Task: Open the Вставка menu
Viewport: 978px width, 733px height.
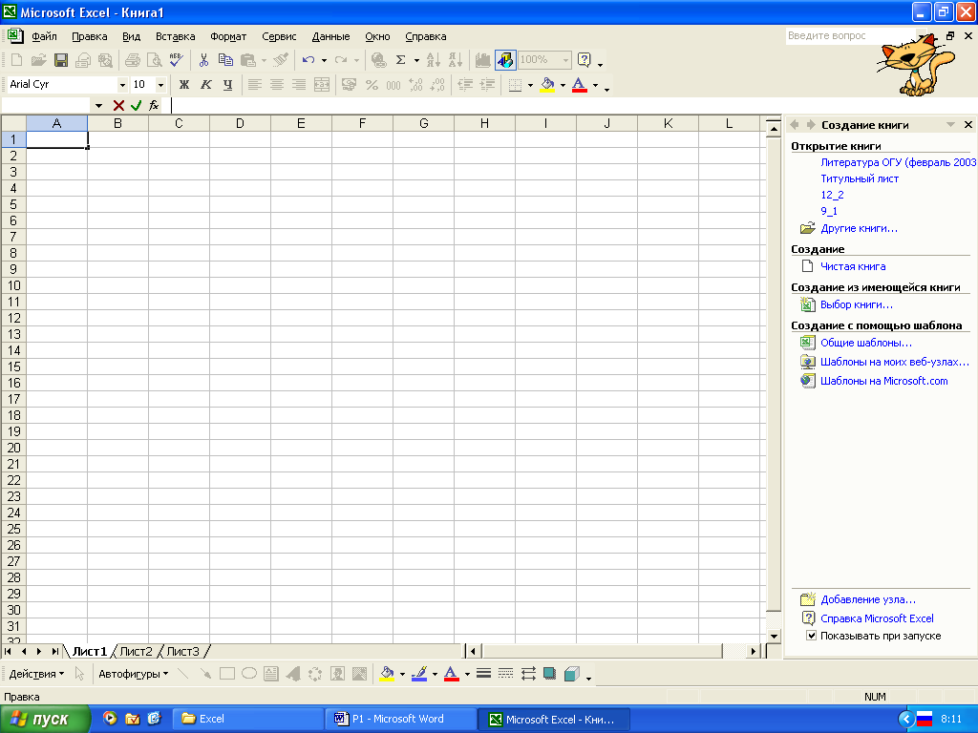Action: tap(176, 36)
